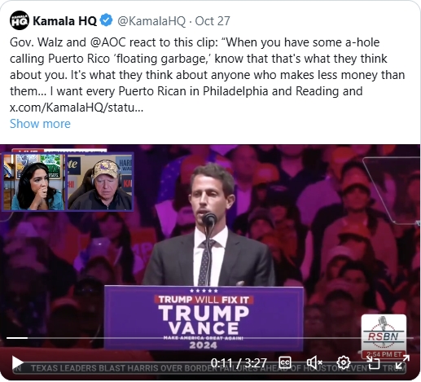Click the video progress bar
Viewport: 421px width, 382px height.
pos(210,338)
